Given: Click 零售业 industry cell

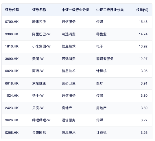Looking at the screenshot, I should [x=101, y=34].
